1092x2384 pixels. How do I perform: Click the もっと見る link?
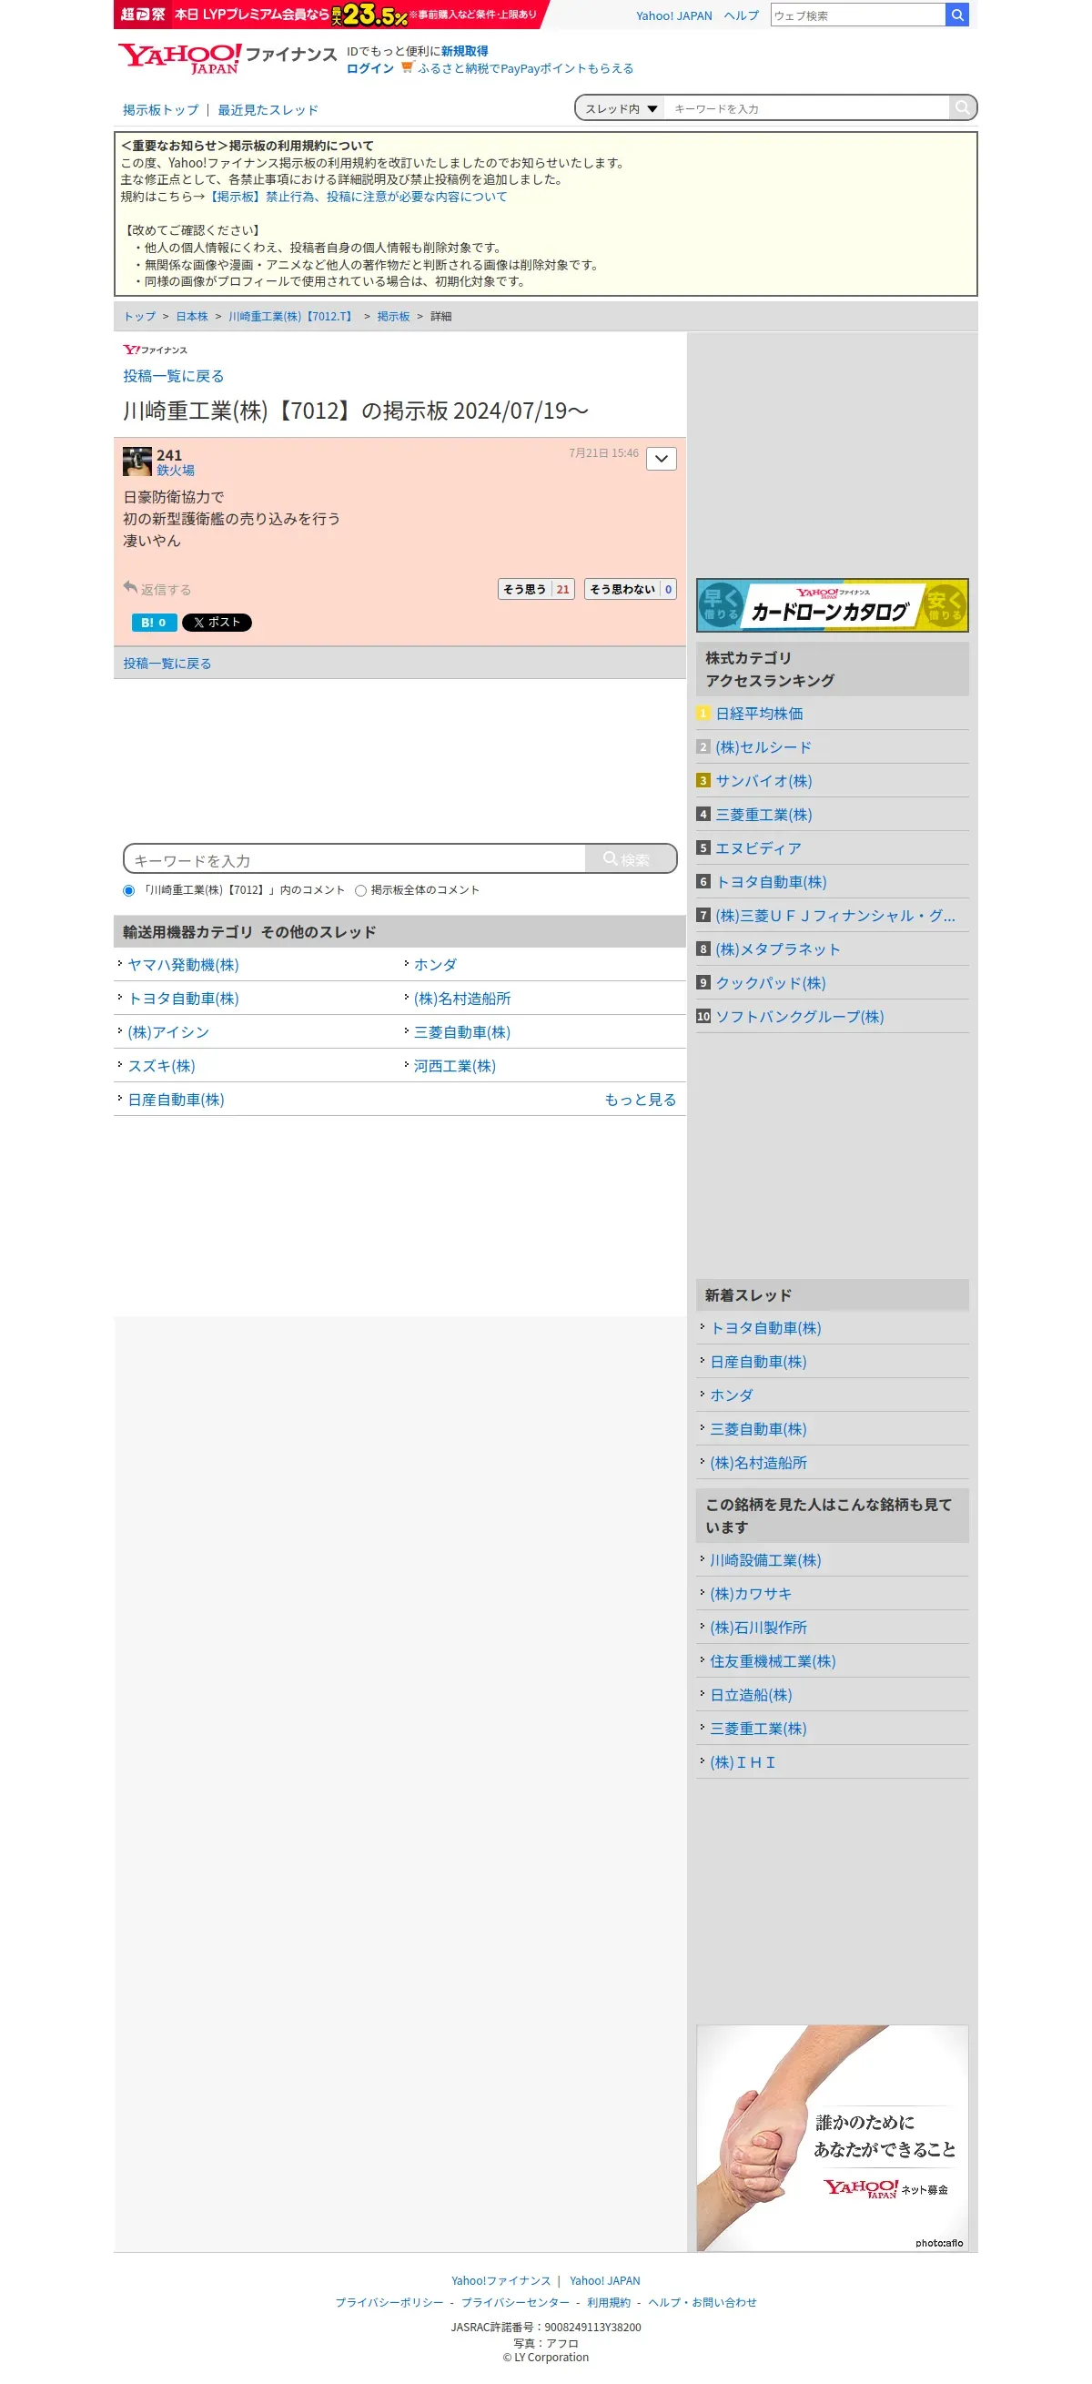click(x=641, y=1100)
